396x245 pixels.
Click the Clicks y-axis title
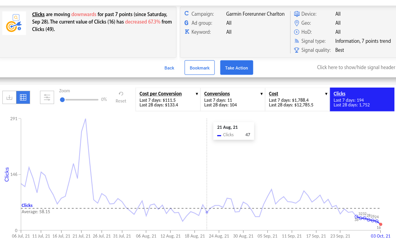(x=7, y=174)
